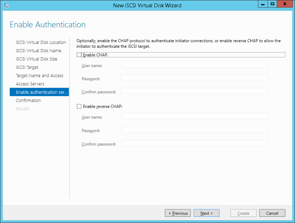
Task: Select iSCSI Virtual Disk Name step
Action: 39,51
